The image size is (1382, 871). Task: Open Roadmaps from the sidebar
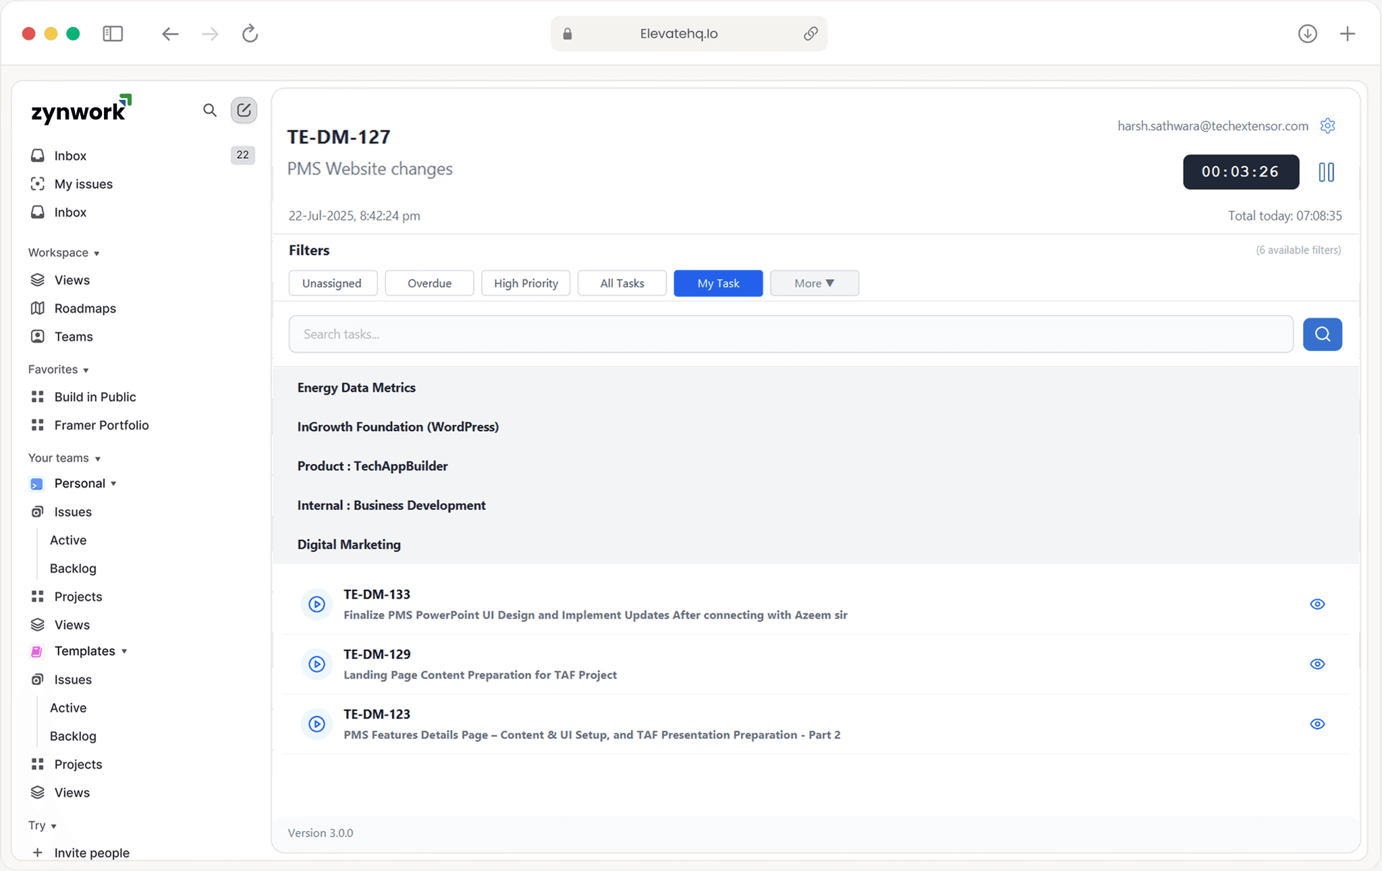click(x=85, y=308)
